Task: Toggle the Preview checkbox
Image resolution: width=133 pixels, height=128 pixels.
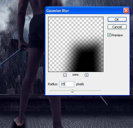Action: pos(109,35)
